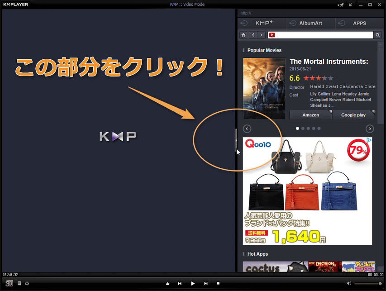Click the 6.6 rating score
The width and height of the screenshot is (386, 291).
pos(295,78)
